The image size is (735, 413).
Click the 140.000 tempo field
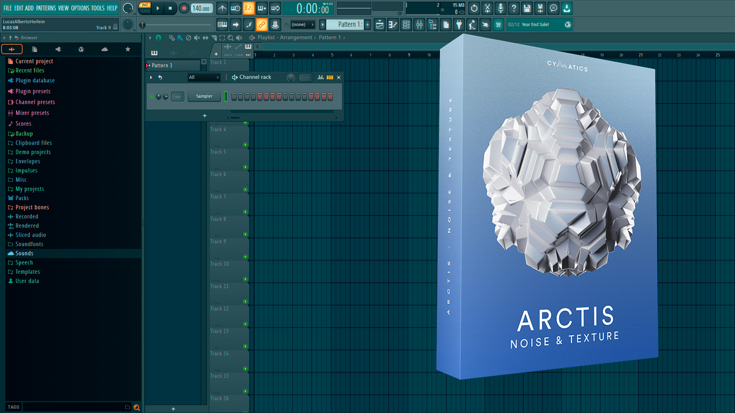[x=201, y=8]
